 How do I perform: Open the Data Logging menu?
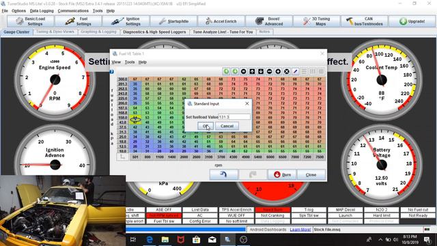[x=42, y=11]
